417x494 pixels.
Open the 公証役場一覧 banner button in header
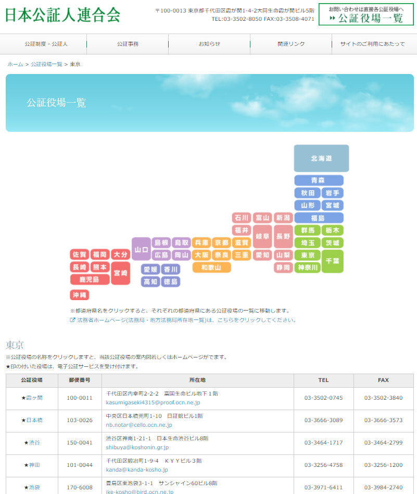(366, 15)
